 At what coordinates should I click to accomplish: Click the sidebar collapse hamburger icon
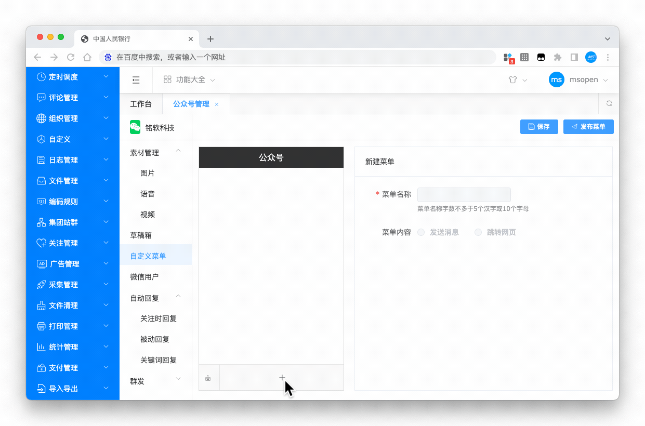pos(136,80)
